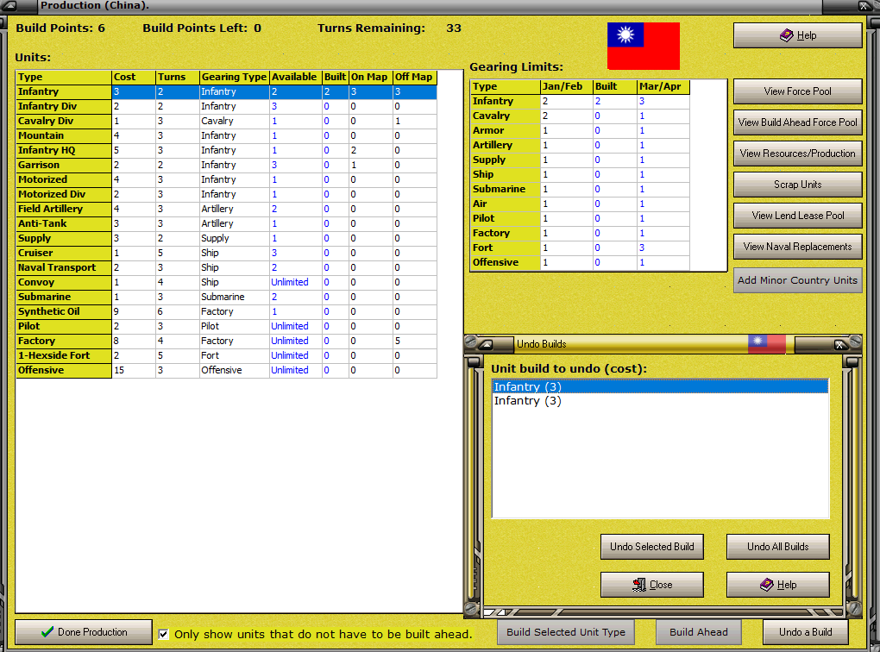Click Build Selected Unit Type
Image resolution: width=880 pixels, height=652 pixels.
566,632
